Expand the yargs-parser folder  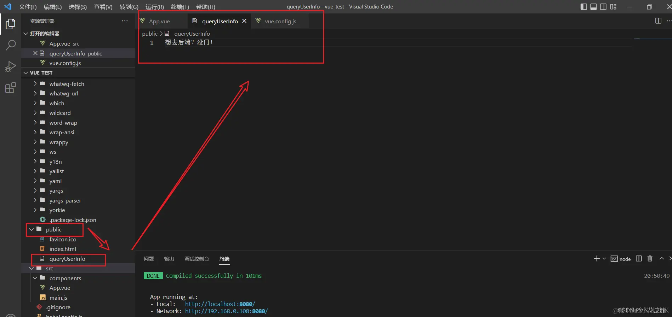coord(35,200)
